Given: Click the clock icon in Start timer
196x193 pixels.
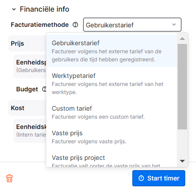Looking at the screenshot, I should (x=141, y=178).
